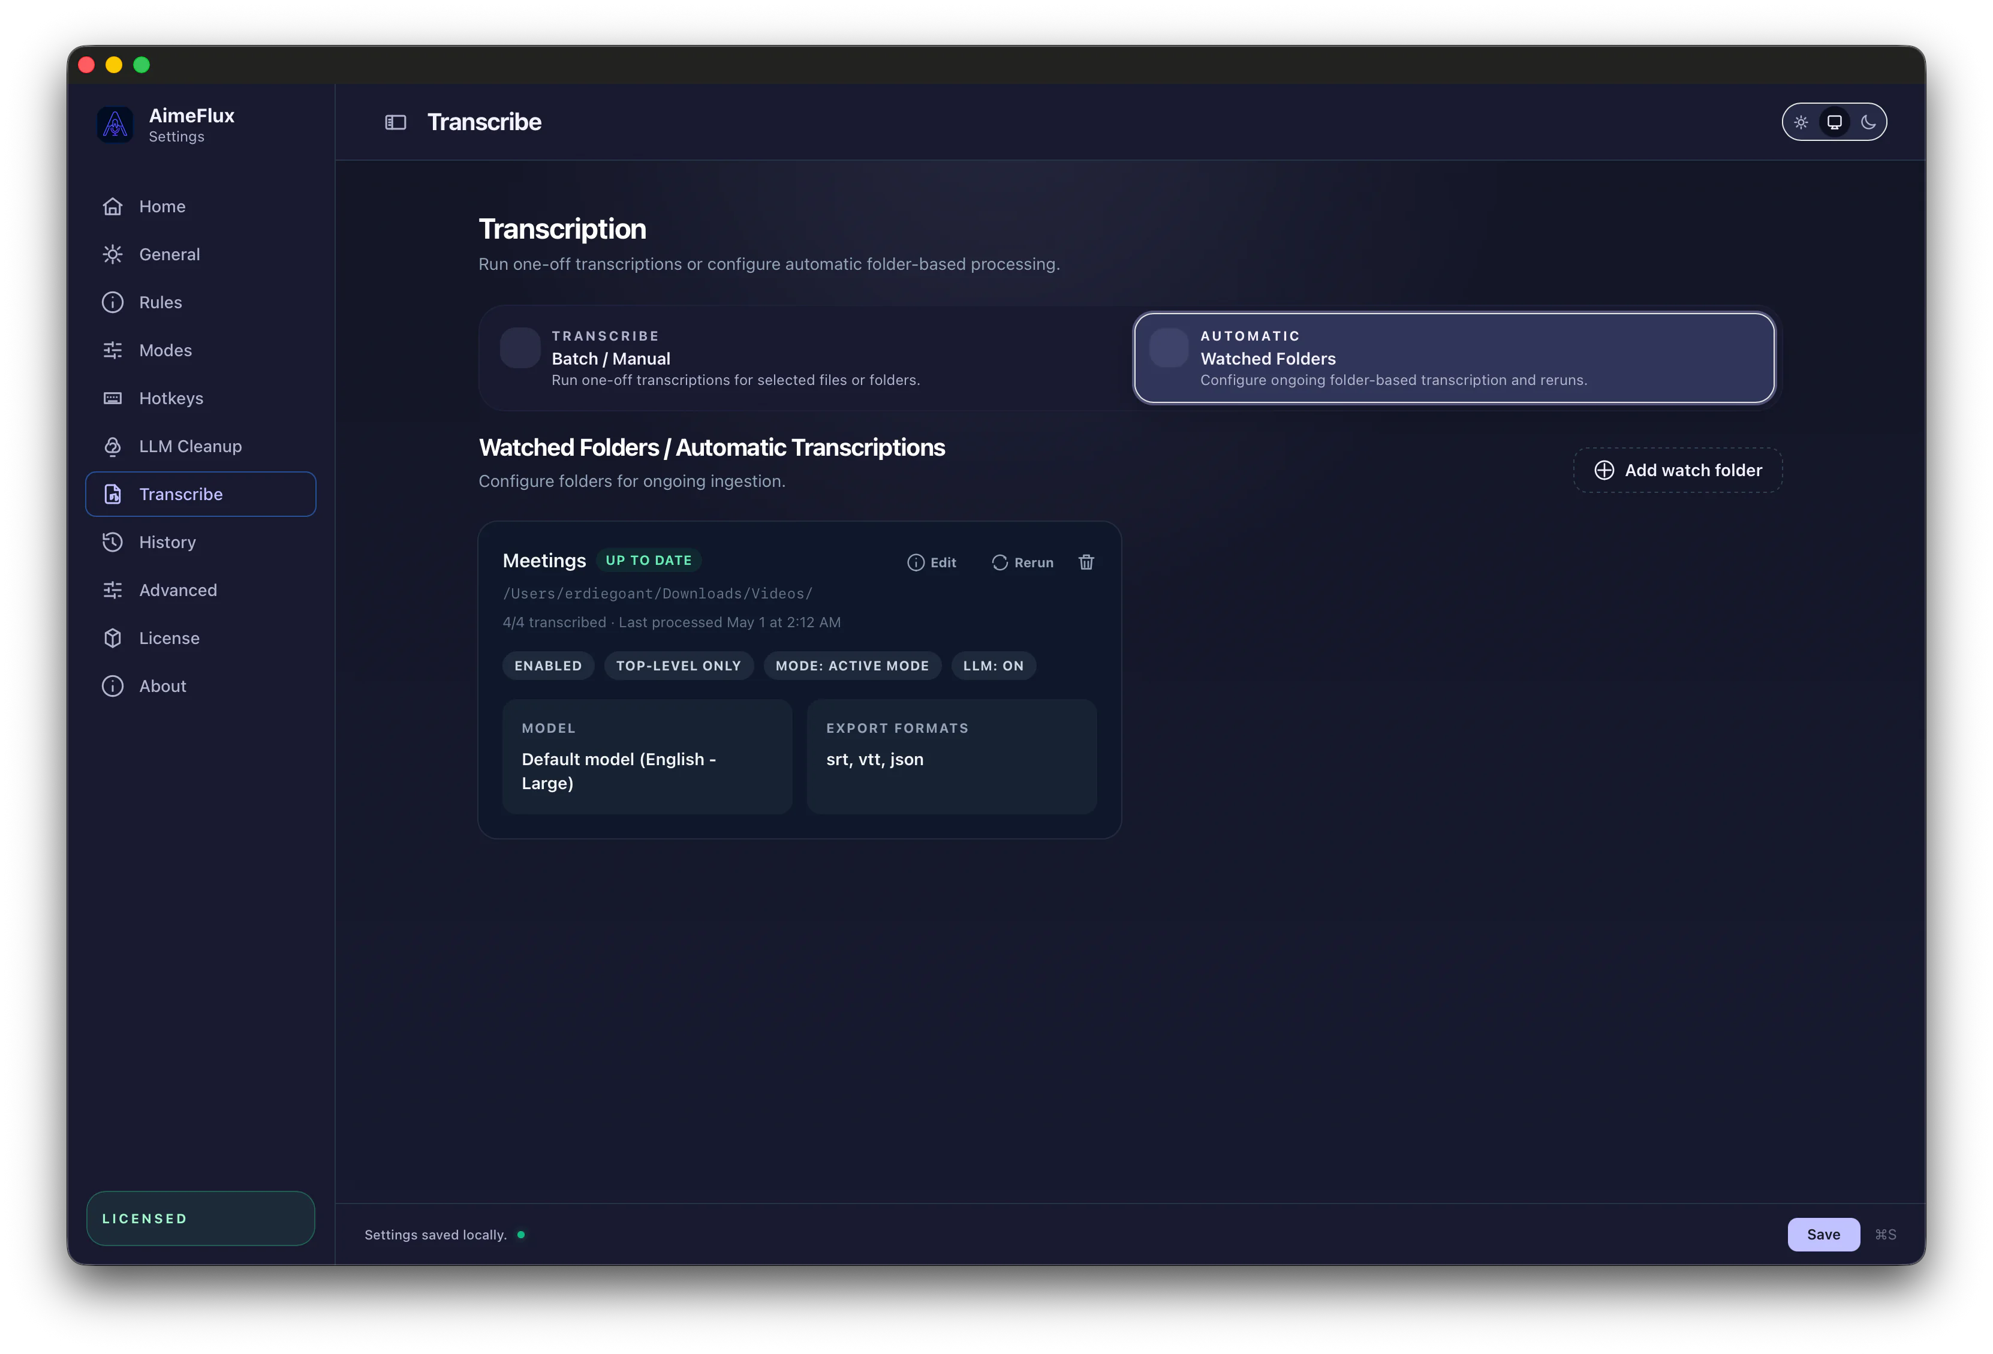Click the Model card Default model
1993x1354 pixels.
tap(648, 757)
